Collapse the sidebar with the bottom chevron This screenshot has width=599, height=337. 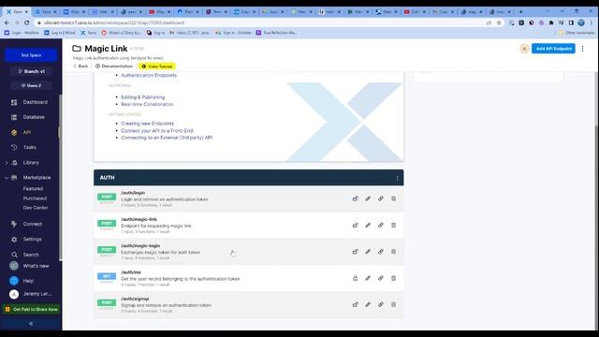coord(31,324)
